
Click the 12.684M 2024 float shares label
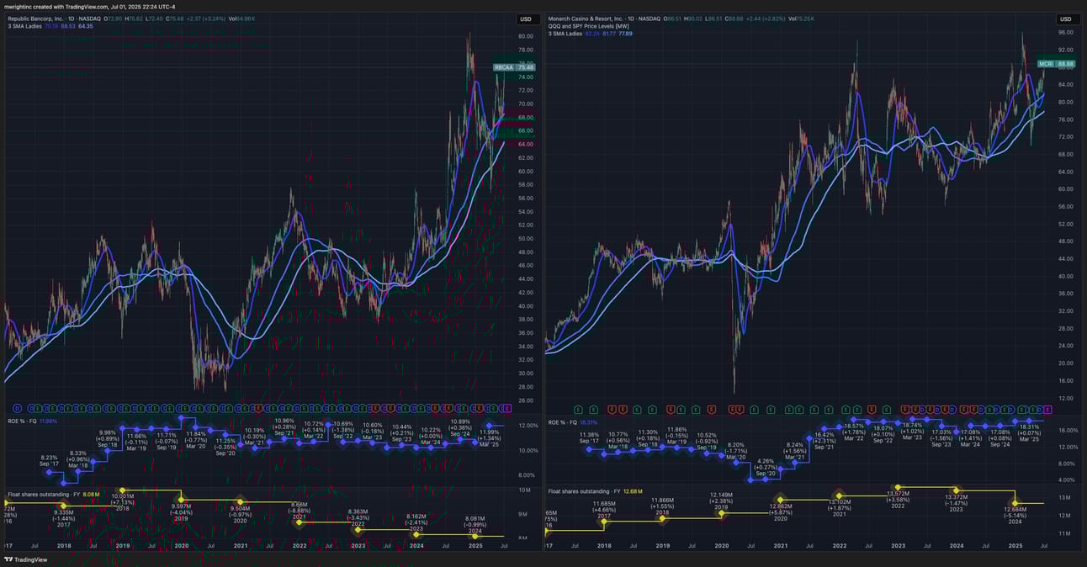pyautogui.click(x=1015, y=515)
